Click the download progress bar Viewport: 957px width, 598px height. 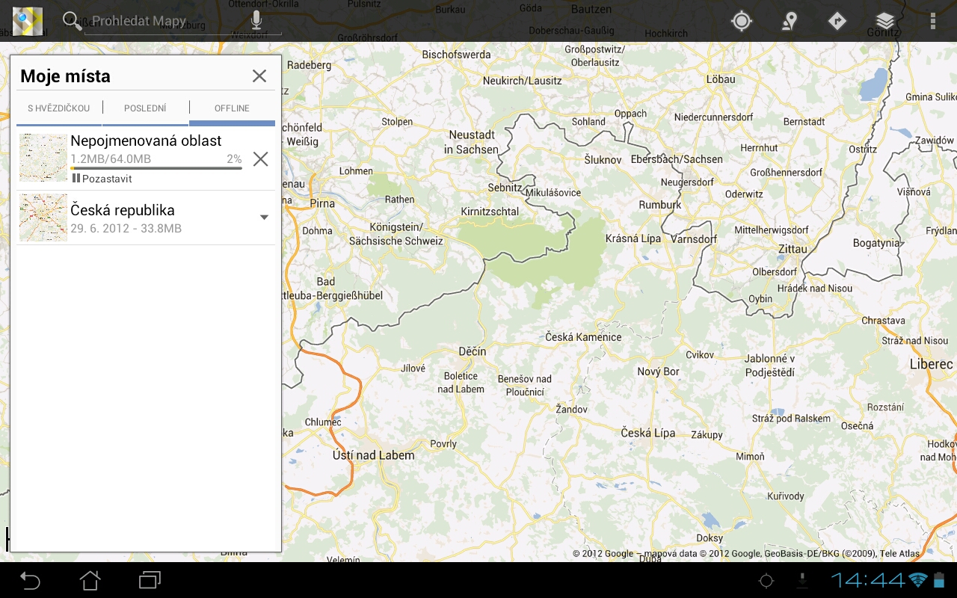pyautogui.click(x=156, y=168)
